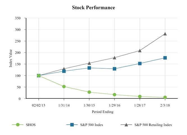This screenshot has width=187, height=135.
Task: Click the S&P 500 Index square at 1/31/14
Action: tap(64, 71)
